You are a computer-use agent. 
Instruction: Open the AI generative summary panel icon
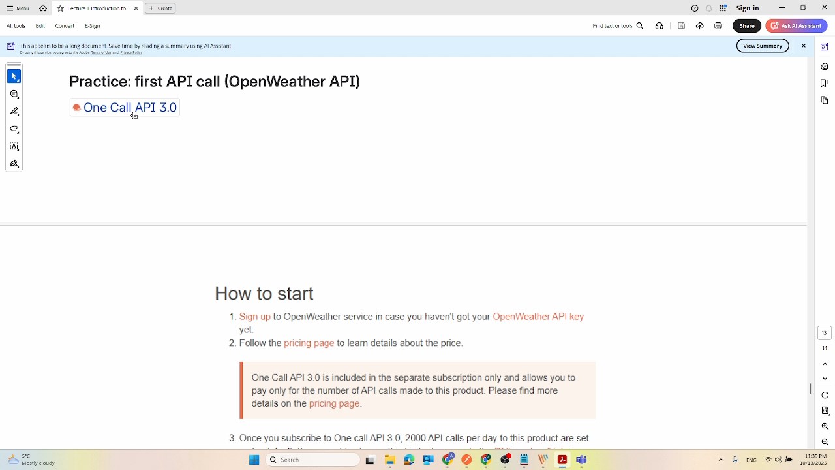[x=825, y=47]
